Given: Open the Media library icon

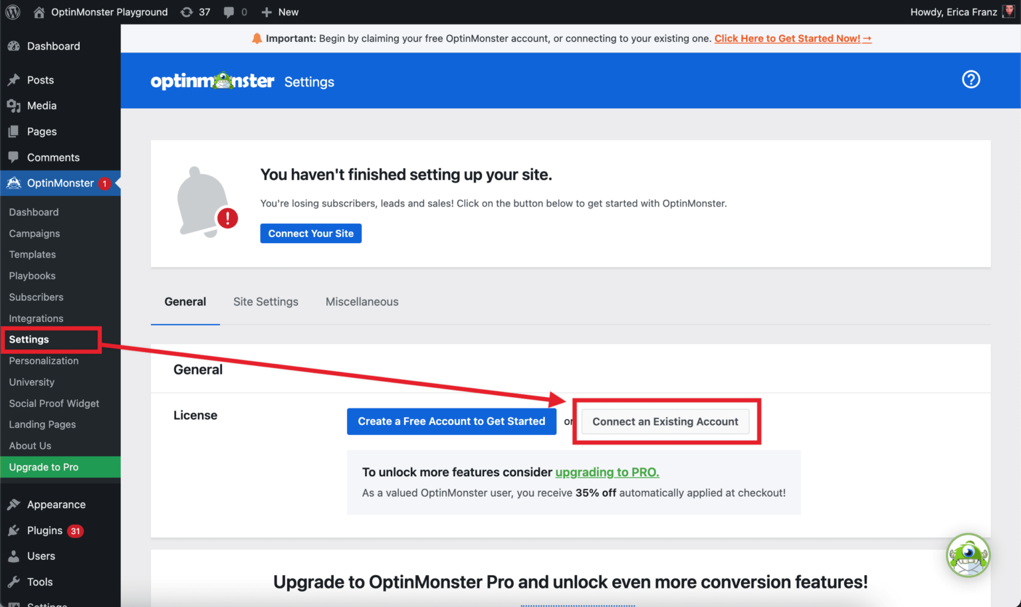Looking at the screenshot, I should [15, 105].
